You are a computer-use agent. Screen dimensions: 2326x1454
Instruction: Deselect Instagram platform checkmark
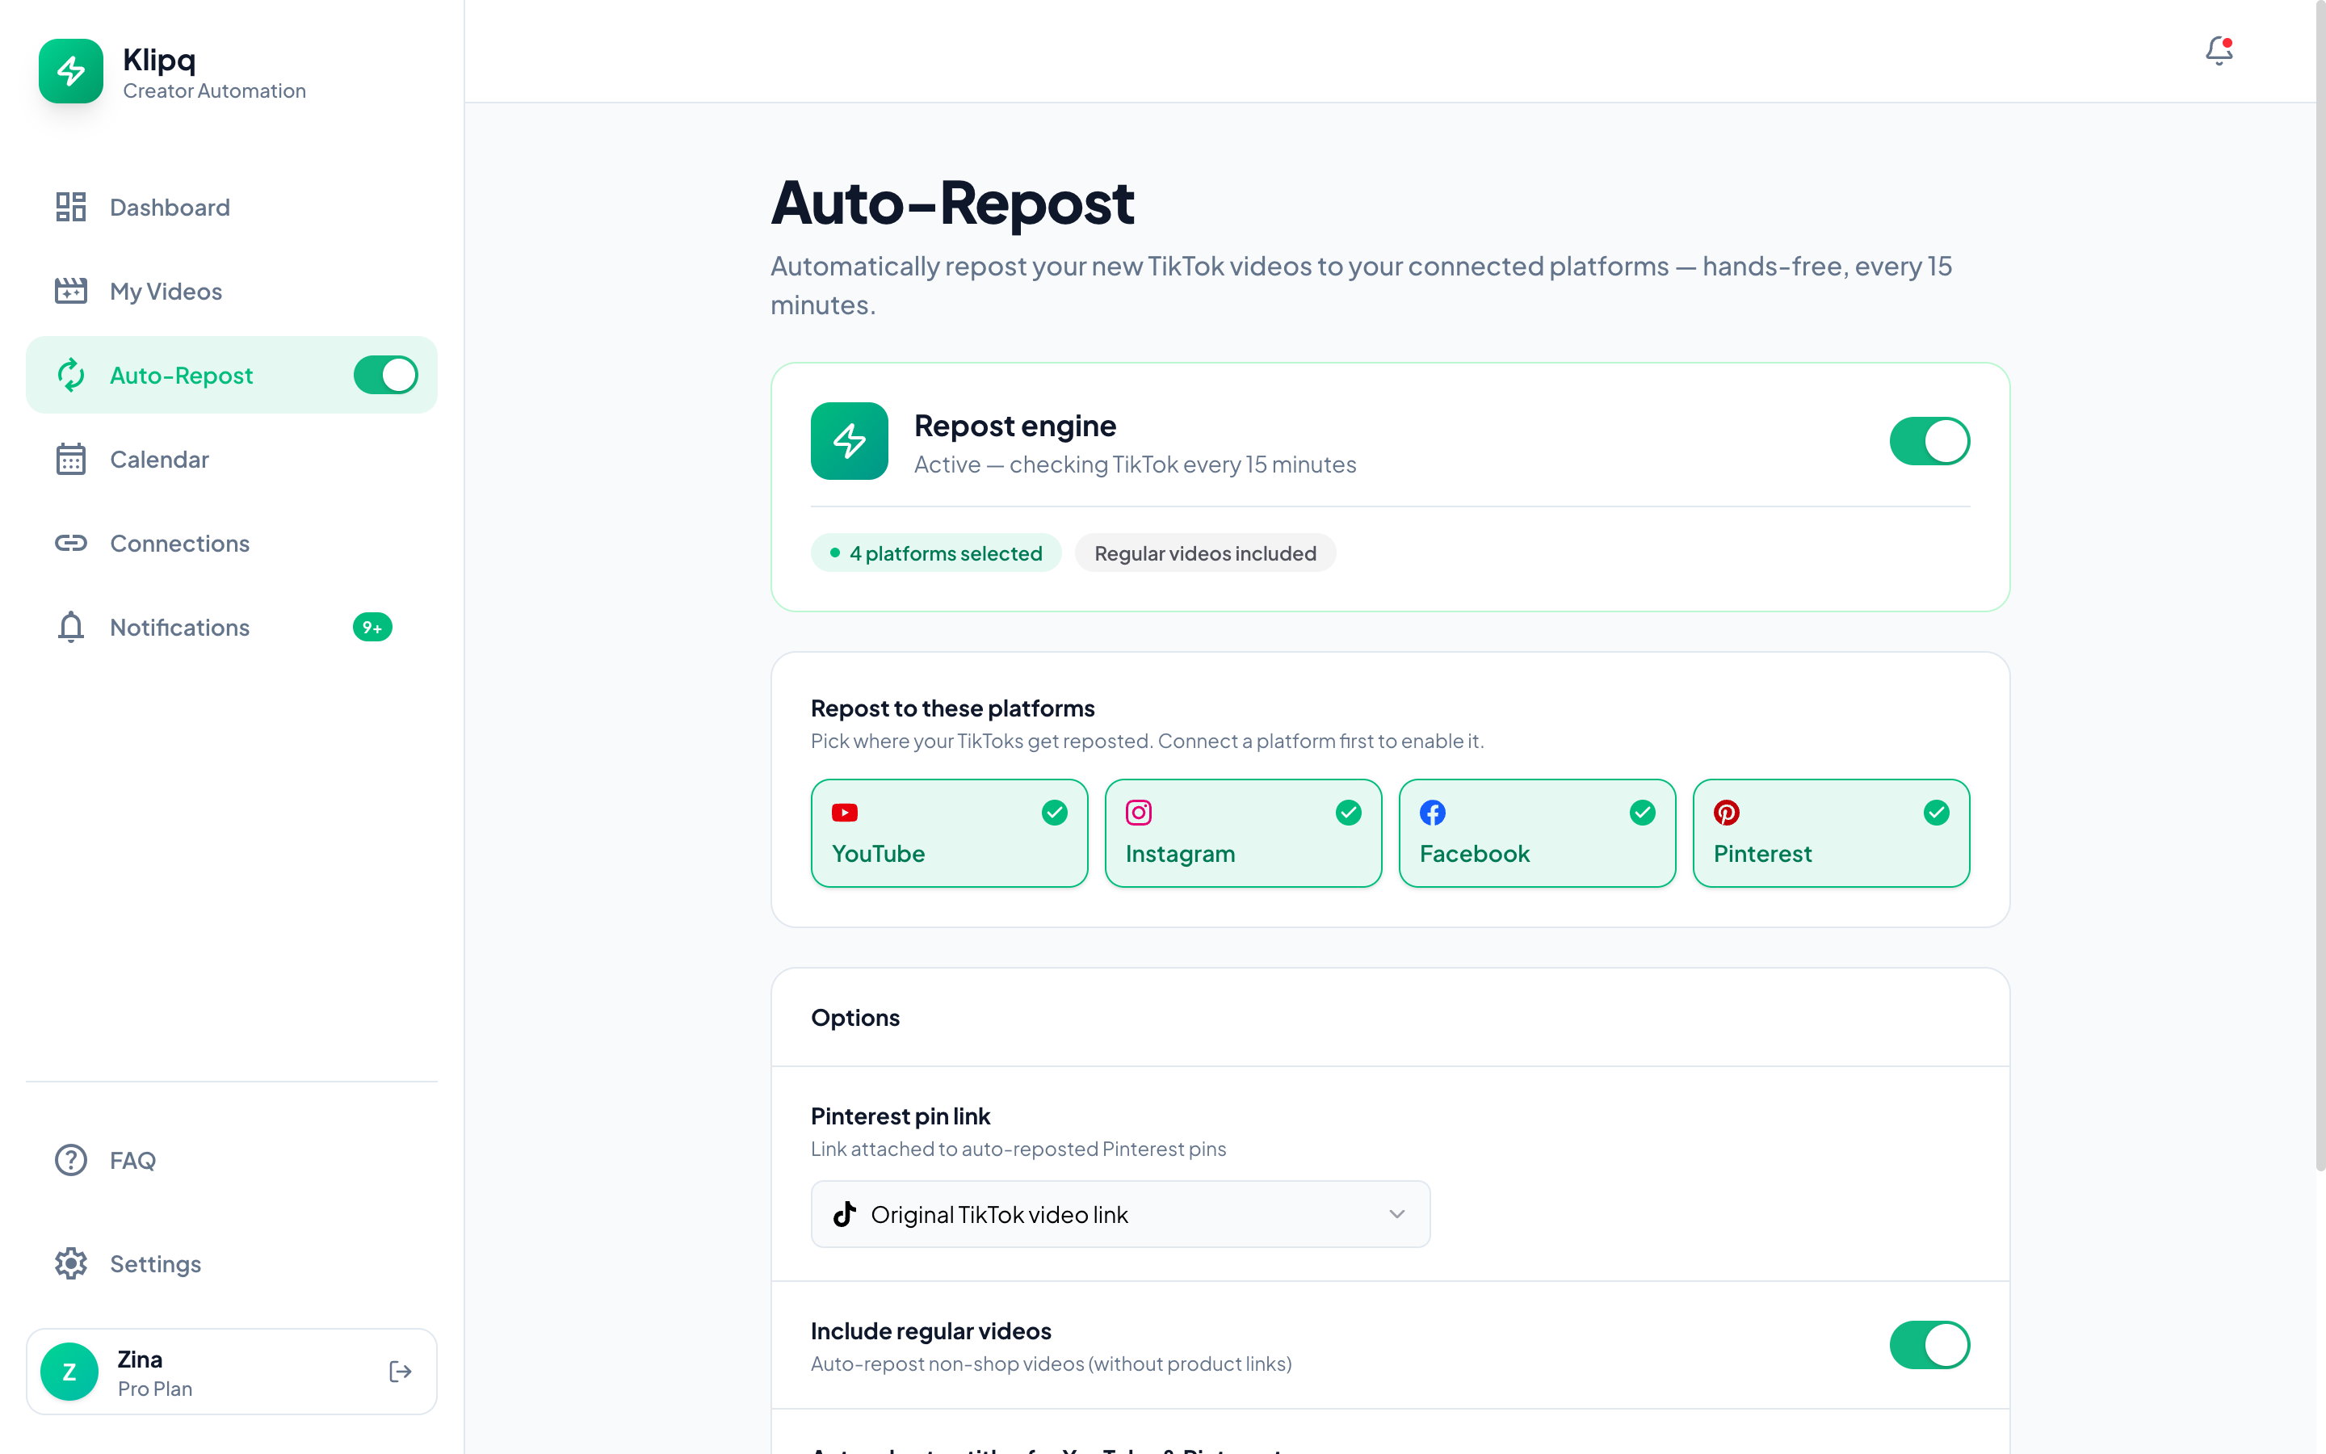click(1349, 813)
